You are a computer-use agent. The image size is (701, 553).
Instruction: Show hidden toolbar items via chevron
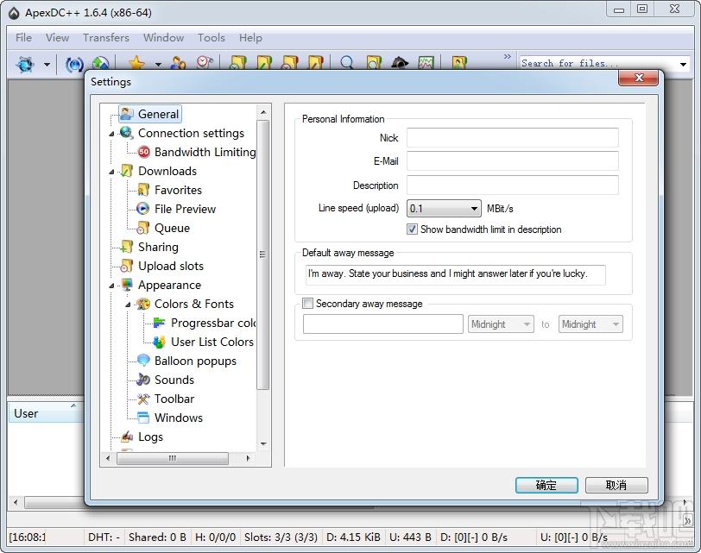pos(507,57)
